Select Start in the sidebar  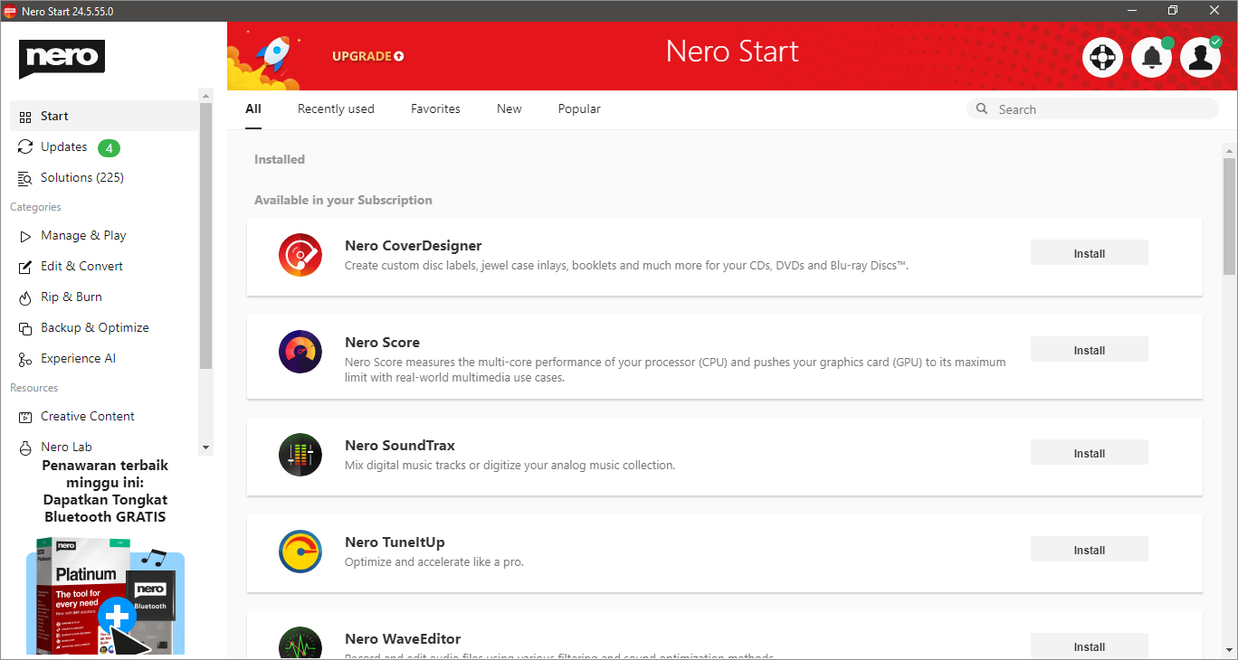click(104, 116)
